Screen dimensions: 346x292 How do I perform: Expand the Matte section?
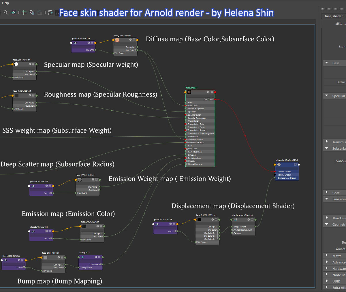pos(327,256)
